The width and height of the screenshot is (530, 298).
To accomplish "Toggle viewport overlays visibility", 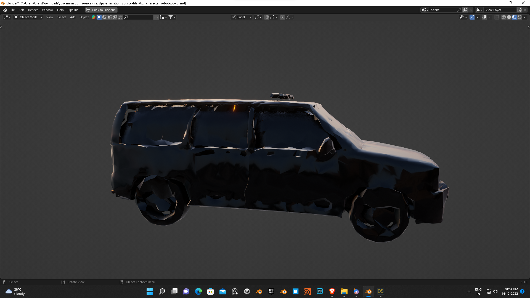I will pos(485,17).
